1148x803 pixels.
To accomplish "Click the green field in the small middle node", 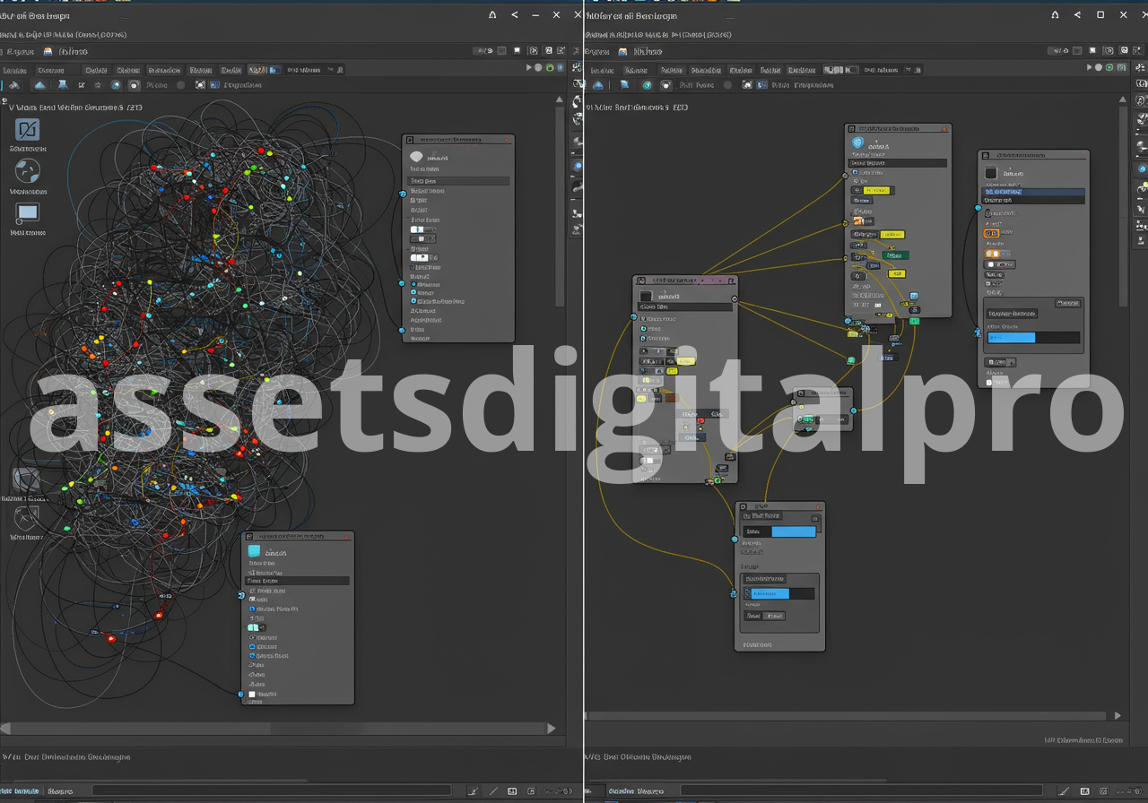I will [807, 419].
